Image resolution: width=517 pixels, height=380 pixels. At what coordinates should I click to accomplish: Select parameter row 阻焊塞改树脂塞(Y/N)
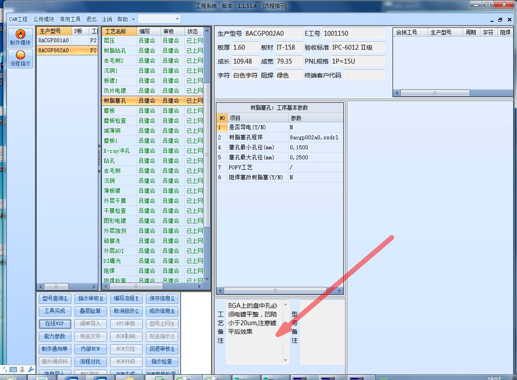[x=279, y=178]
